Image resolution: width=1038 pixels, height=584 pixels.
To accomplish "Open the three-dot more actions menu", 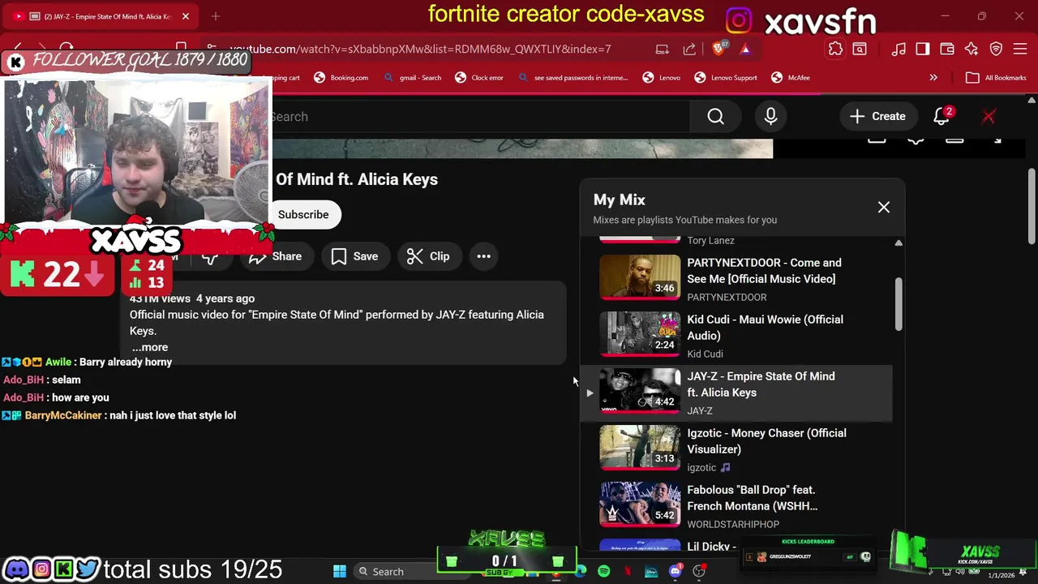I will [x=483, y=256].
